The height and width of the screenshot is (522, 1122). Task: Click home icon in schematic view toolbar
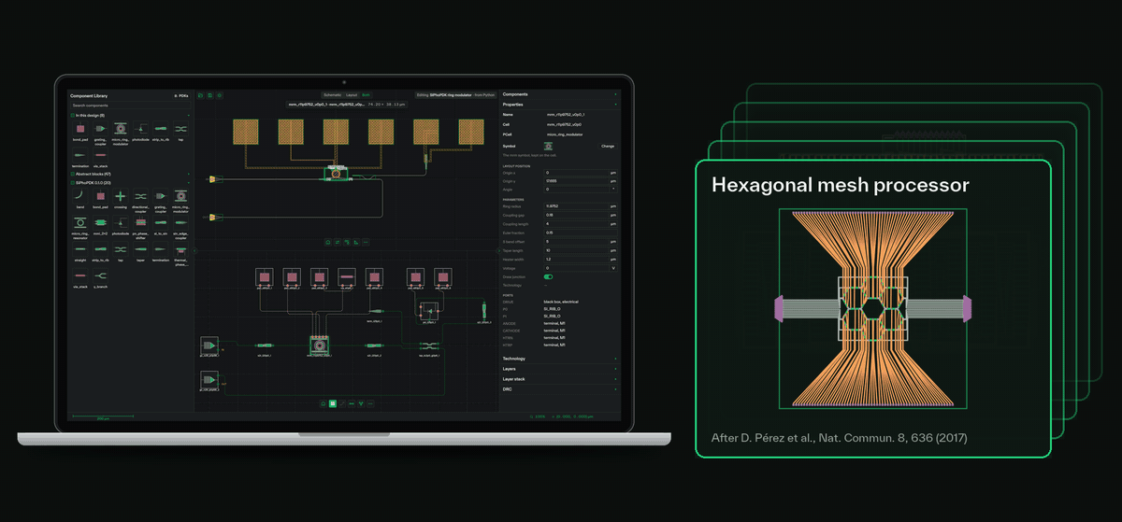(323, 403)
